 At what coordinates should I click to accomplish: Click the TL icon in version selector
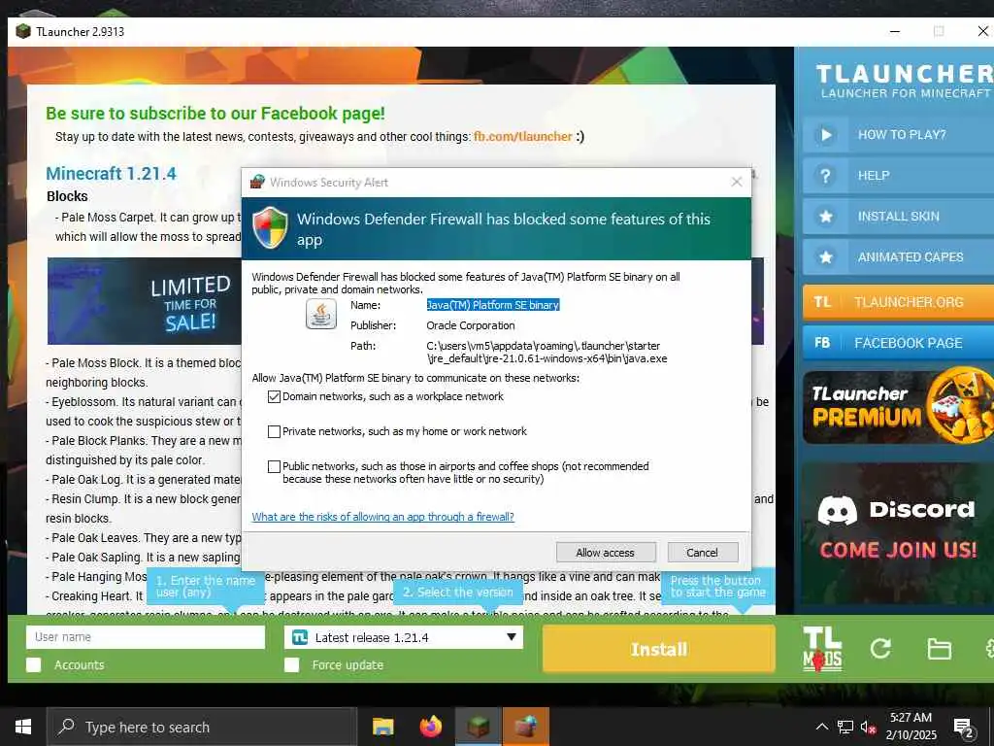(x=300, y=637)
